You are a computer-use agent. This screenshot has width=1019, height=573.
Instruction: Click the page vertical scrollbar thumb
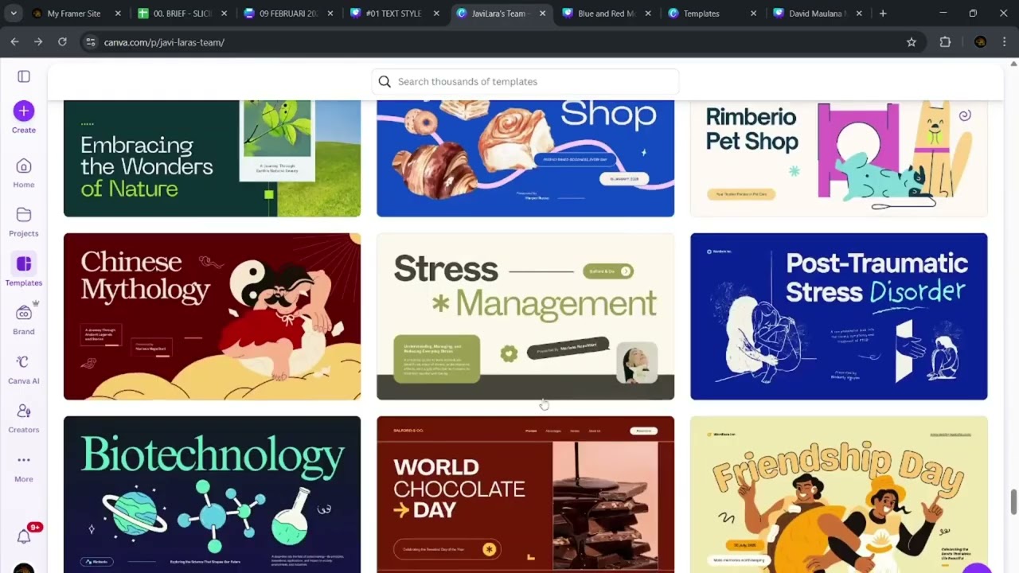tap(1013, 502)
